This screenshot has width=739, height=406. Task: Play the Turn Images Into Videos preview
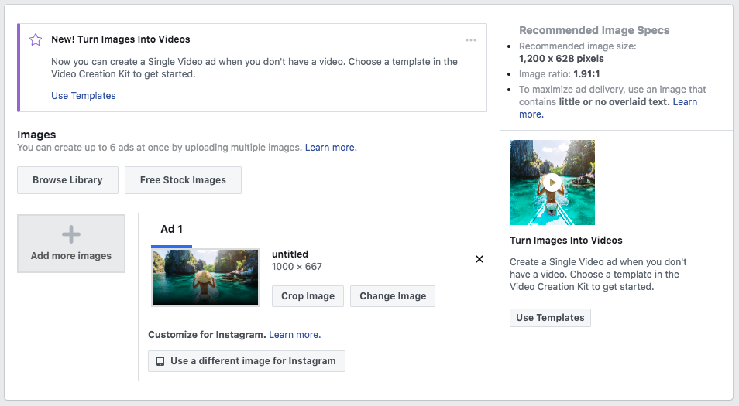click(x=552, y=183)
